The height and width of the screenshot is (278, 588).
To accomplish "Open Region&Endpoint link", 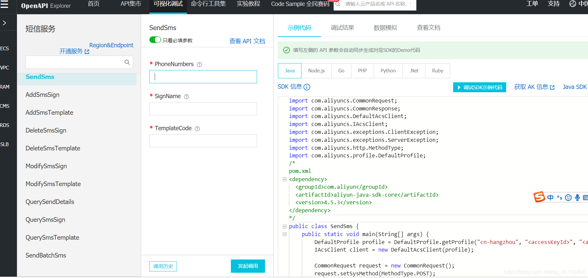I will [111, 45].
